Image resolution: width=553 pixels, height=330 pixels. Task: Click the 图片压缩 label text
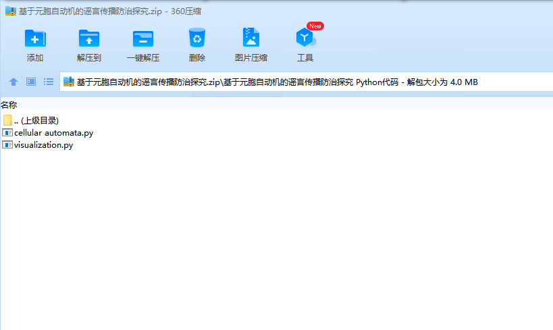tap(251, 58)
